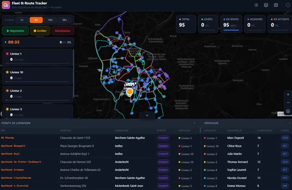Click the 0/12 delivered badge for Livreur 3
Image resolution: width=292 pixels, height=190 pixels.
click(x=285, y=162)
